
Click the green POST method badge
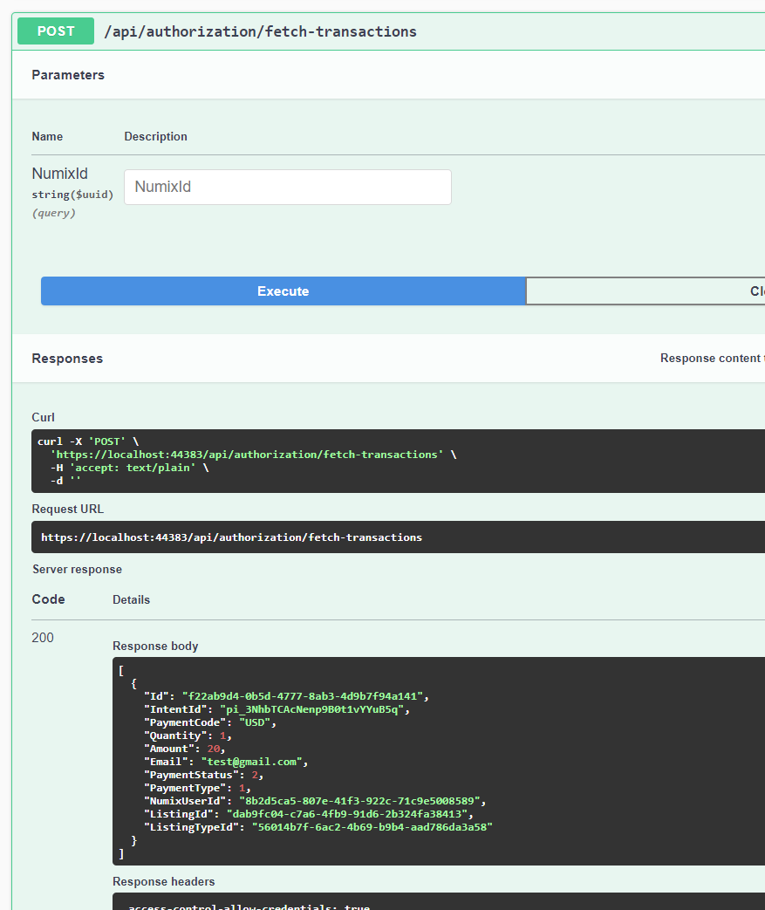[x=56, y=31]
